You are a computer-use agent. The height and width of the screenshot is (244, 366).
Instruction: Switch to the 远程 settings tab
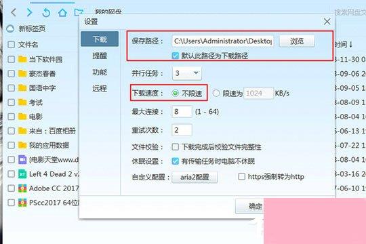(x=100, y=89)
